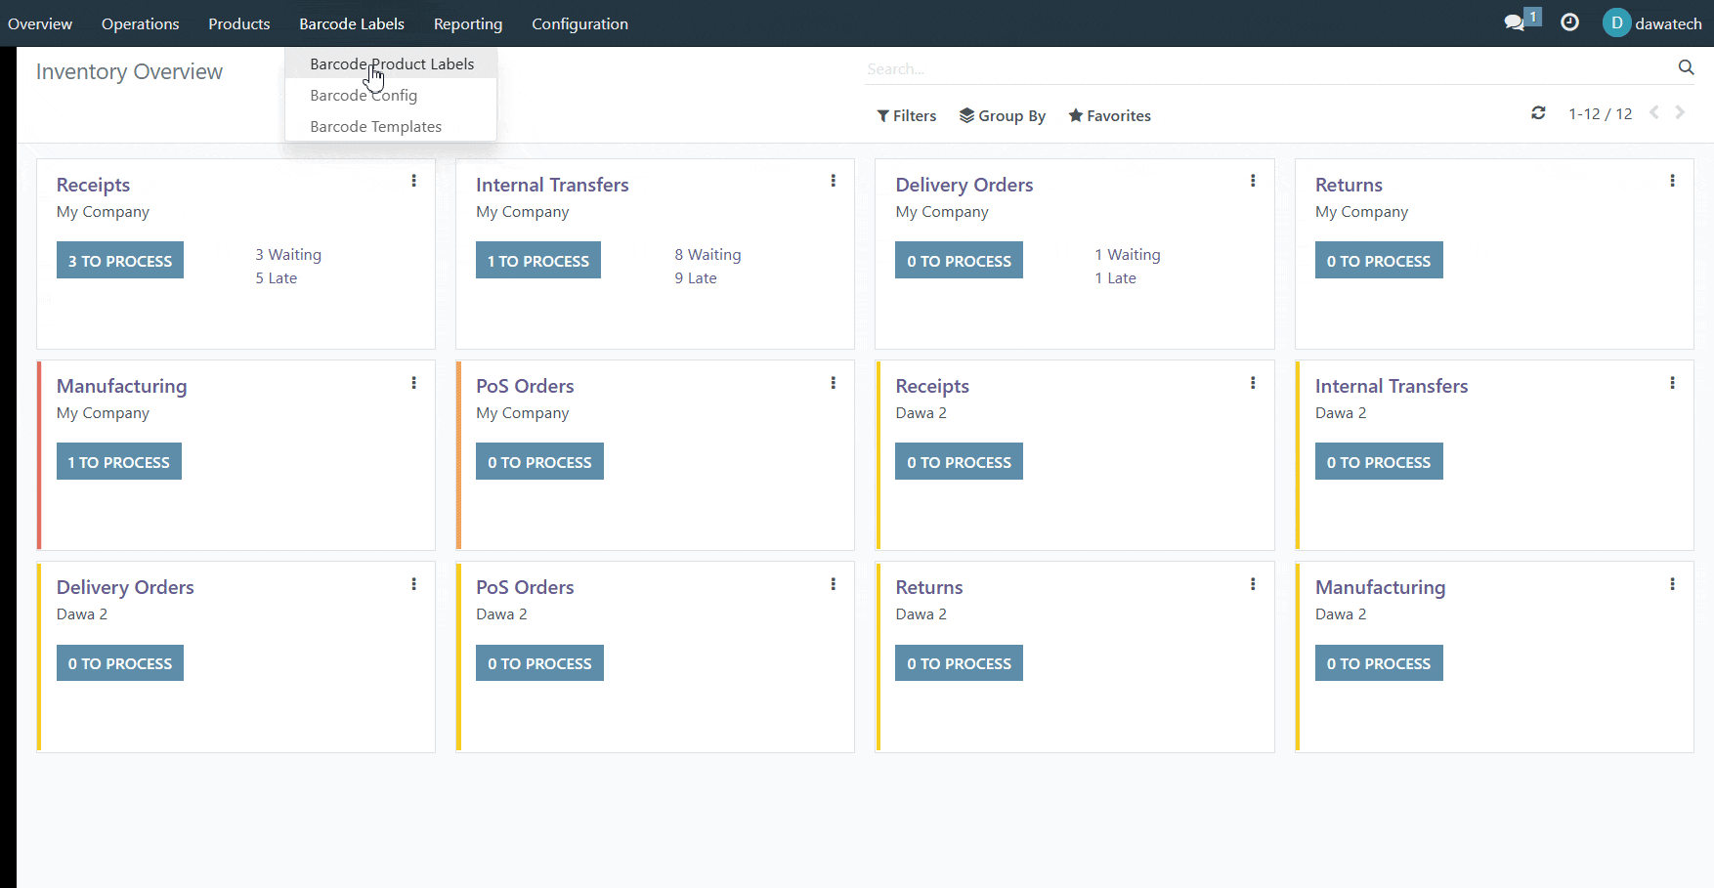The width and height of the screenshot is (1714, 888).
Task: Open kebab menu on My Company Delivery Orders card
Action: coord(1253,181)
